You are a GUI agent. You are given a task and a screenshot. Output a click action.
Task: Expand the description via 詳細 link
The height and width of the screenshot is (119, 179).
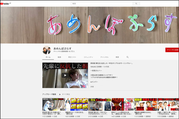pos(92,87)
